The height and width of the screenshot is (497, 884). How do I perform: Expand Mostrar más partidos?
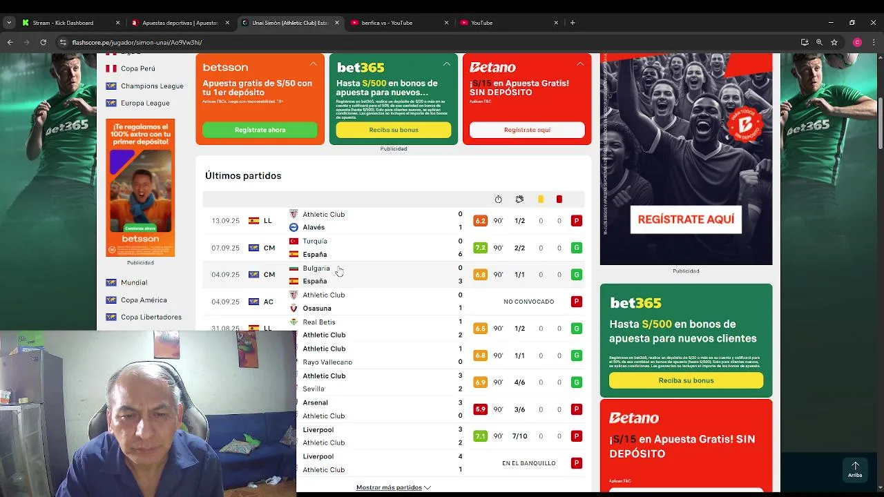point(394,487)
